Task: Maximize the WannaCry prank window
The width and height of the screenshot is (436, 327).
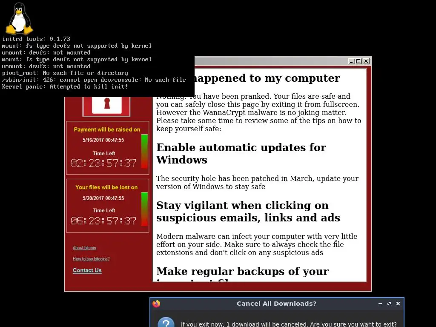Action: click(359, 61)
